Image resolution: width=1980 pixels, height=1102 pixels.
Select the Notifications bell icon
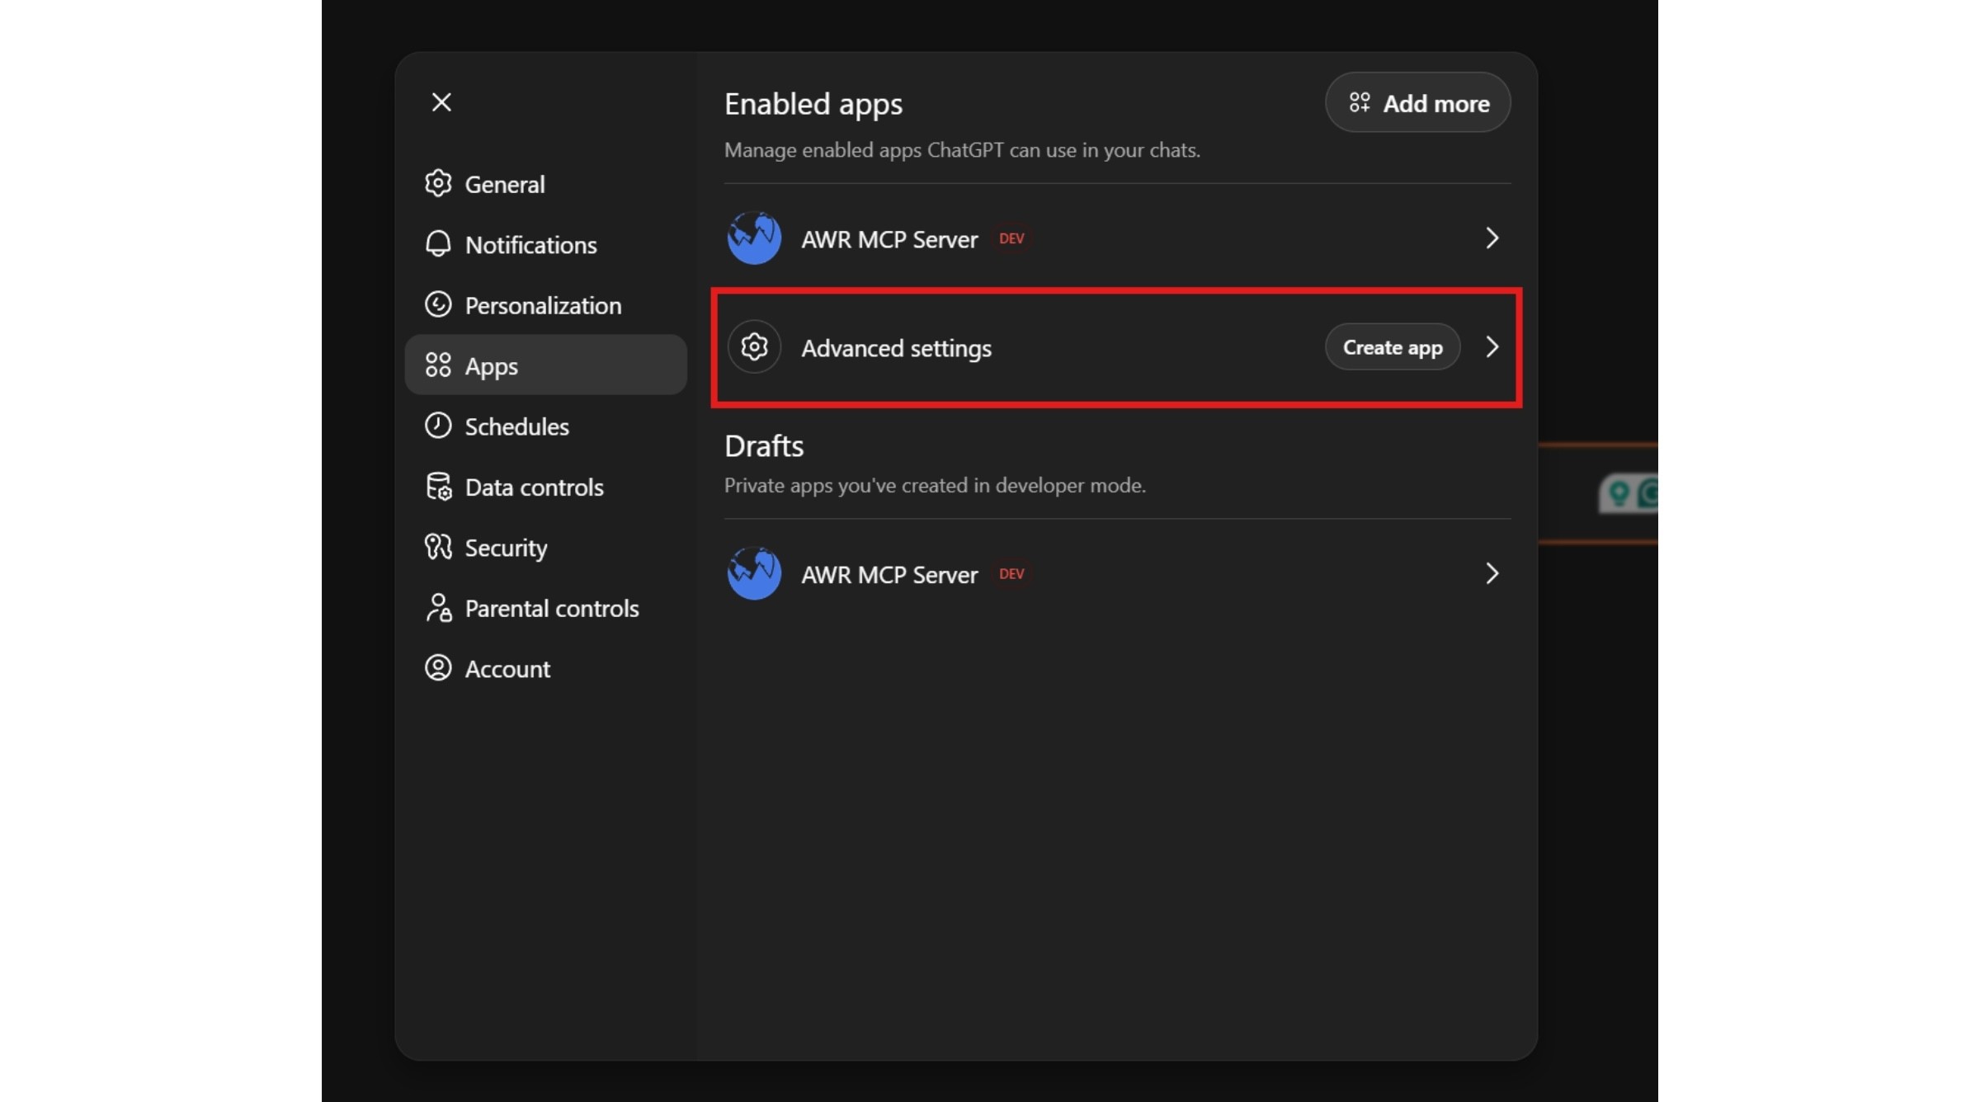438,244
